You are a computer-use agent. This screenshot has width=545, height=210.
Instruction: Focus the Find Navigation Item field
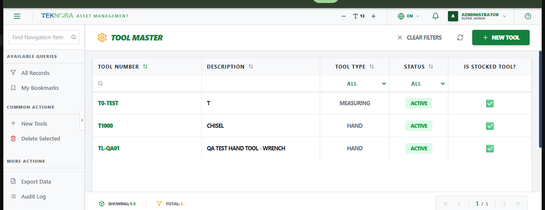pyautogui.click(x=44, y=37)
